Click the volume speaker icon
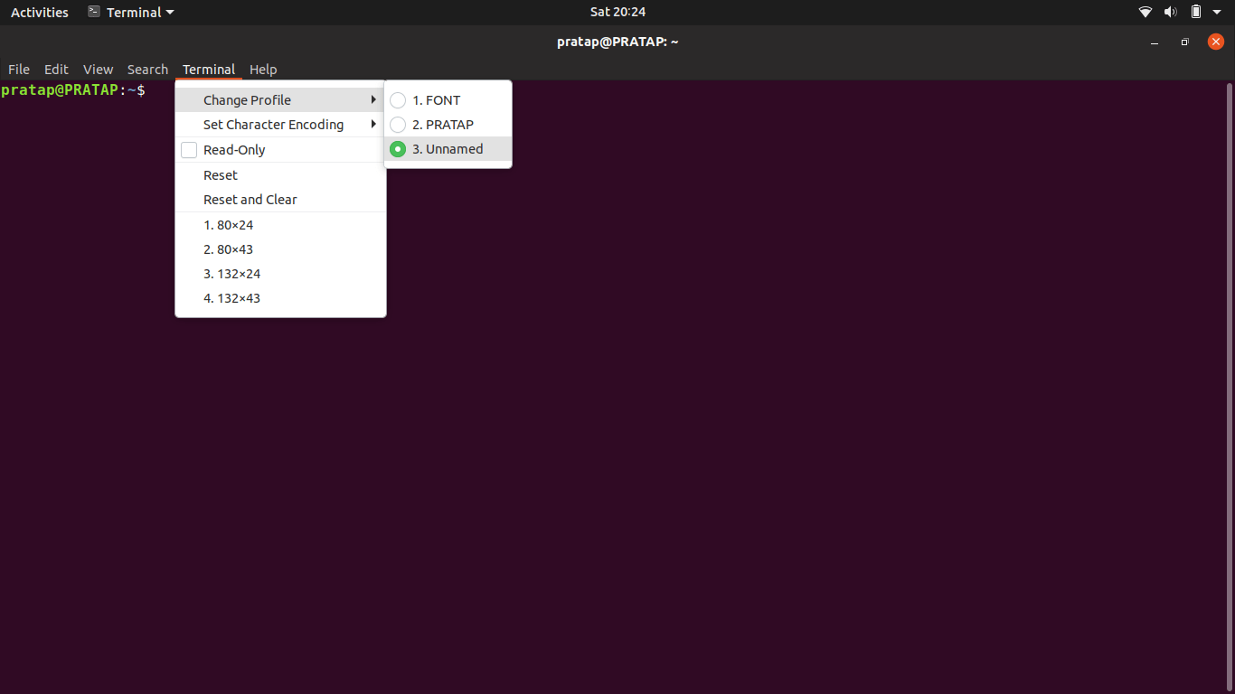Screen dimensions: 1235x694 (1170, 12)
